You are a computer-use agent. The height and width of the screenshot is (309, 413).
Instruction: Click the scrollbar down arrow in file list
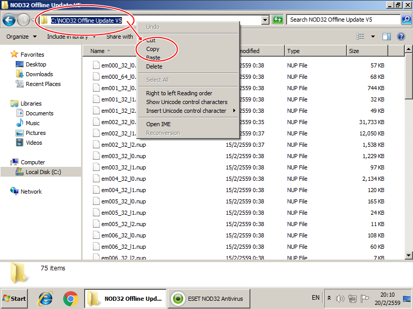pyautogui.click(x=408, y=255)
